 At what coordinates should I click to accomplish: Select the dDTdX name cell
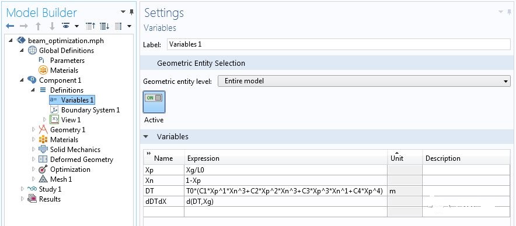pos(164,202)
